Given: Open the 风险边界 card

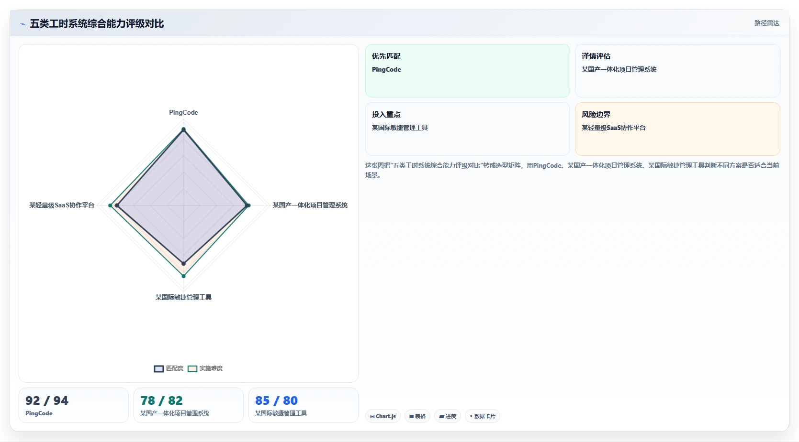Looking at the screenshot, I should 677,129.
